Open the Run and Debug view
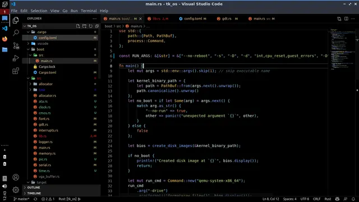The width and height of the screenshot is (359, 202). (16, 58)
